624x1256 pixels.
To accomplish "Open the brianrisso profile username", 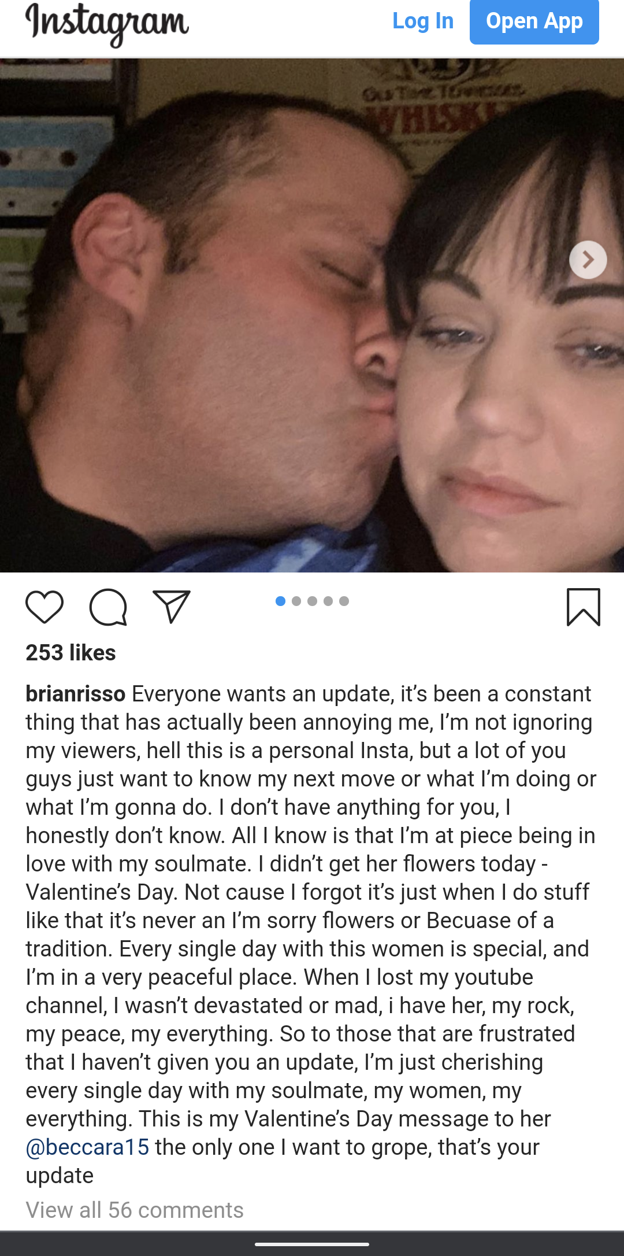I will click(76, 693).
